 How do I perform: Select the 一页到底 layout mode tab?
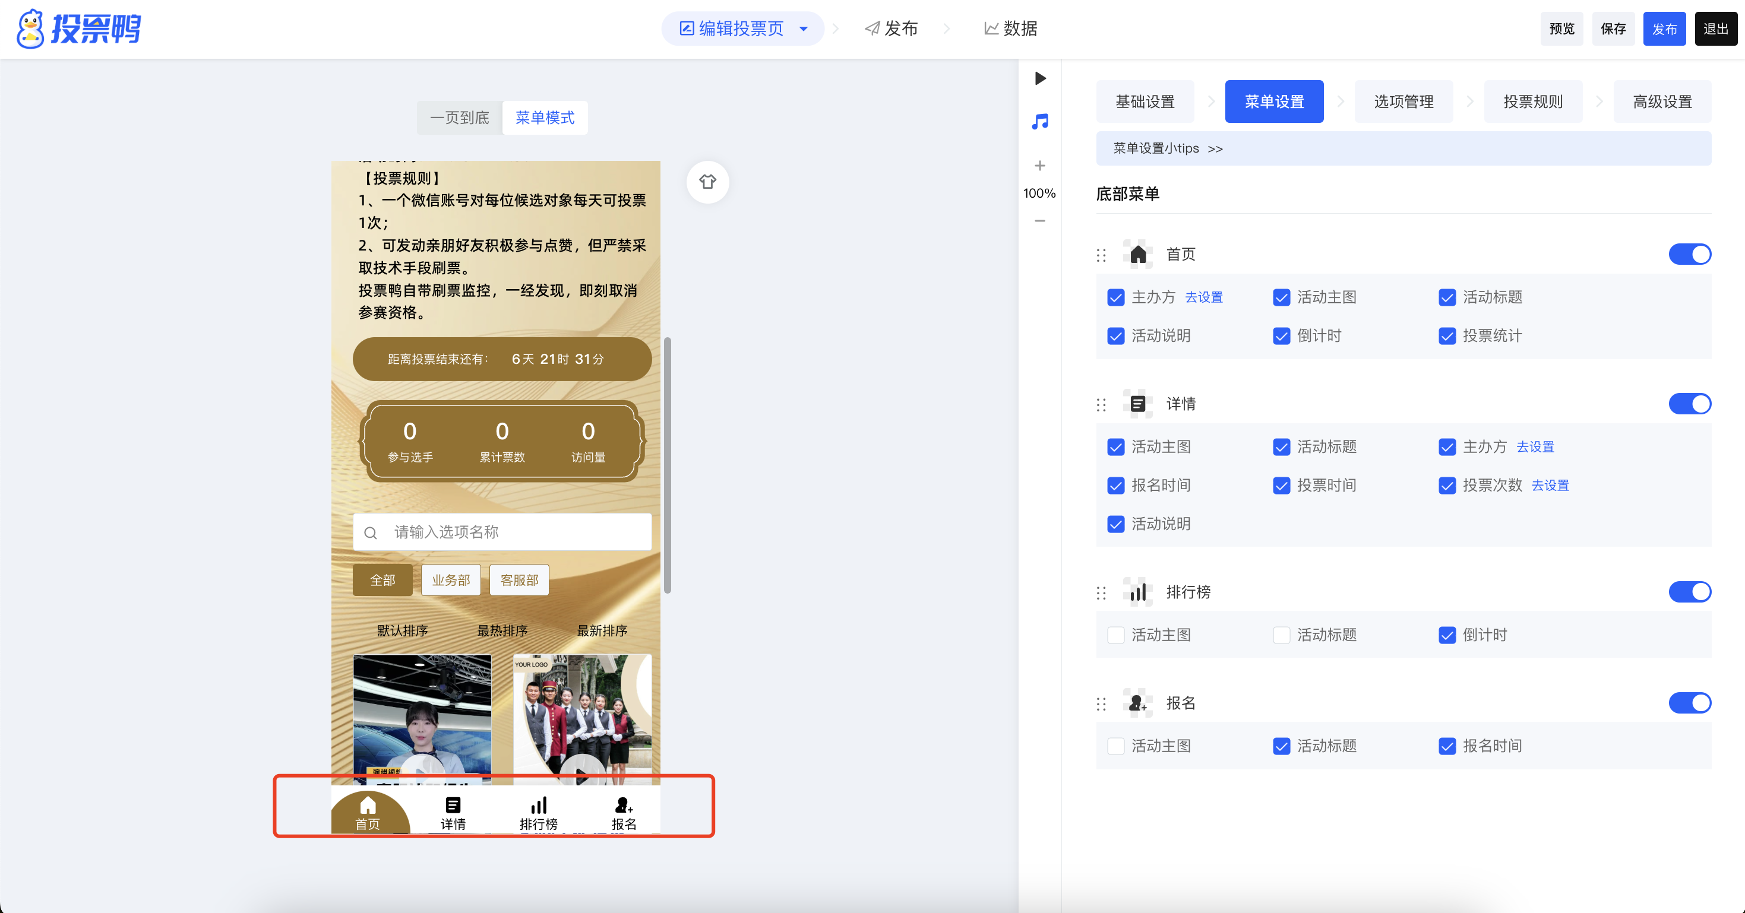click(459, 118)
